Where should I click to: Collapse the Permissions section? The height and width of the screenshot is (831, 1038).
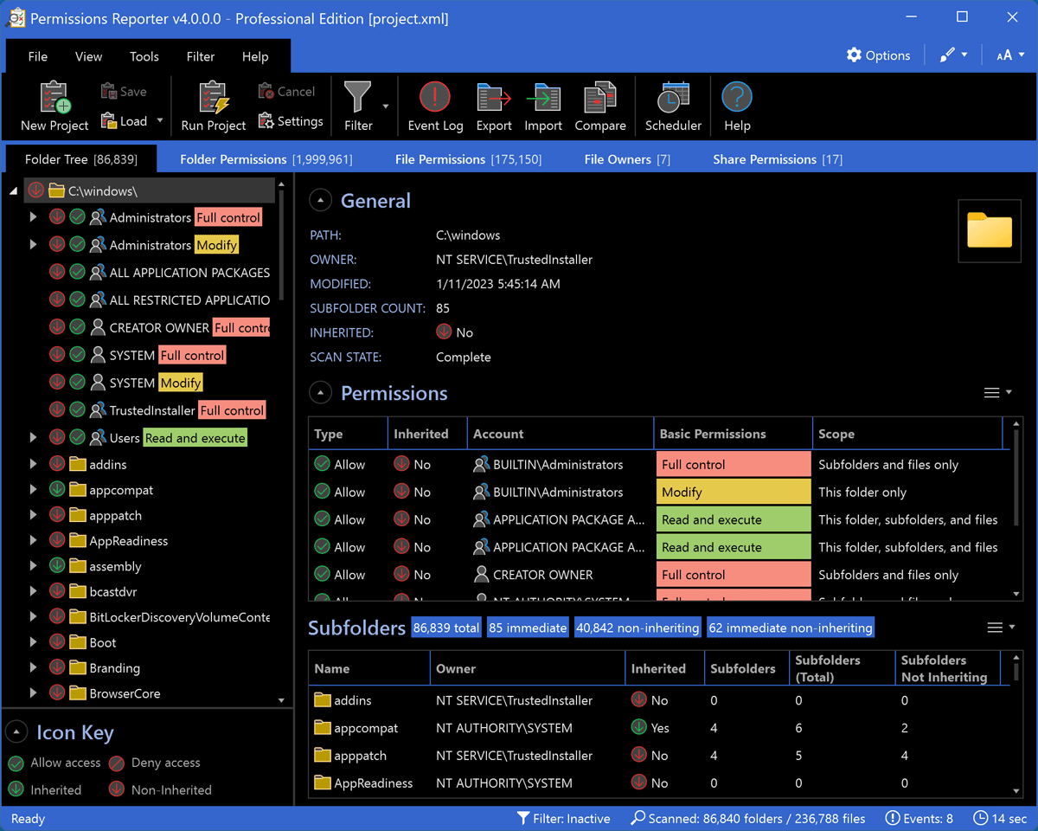pyautogui.click(x=321, y=393)
